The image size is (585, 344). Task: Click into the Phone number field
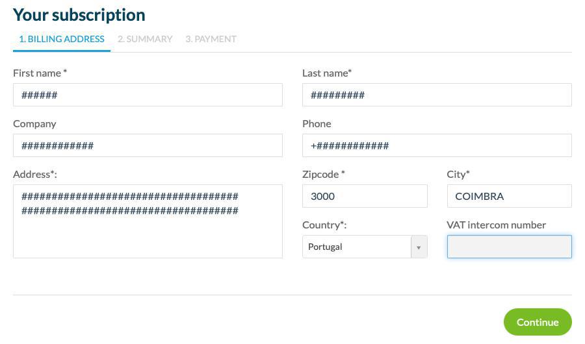coord(437,145)
